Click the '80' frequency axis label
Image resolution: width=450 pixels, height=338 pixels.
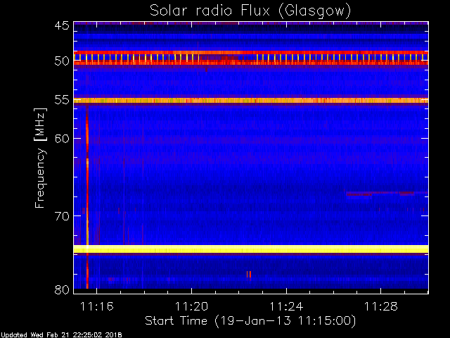tap(62, 289)
